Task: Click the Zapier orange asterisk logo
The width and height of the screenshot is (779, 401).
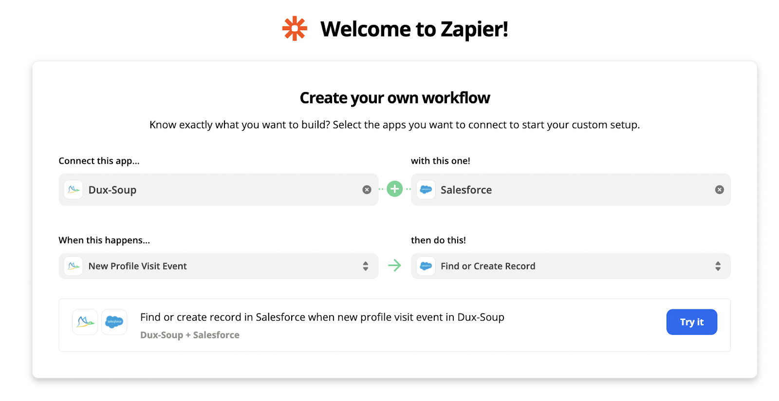Action: [x=295, y=29]
